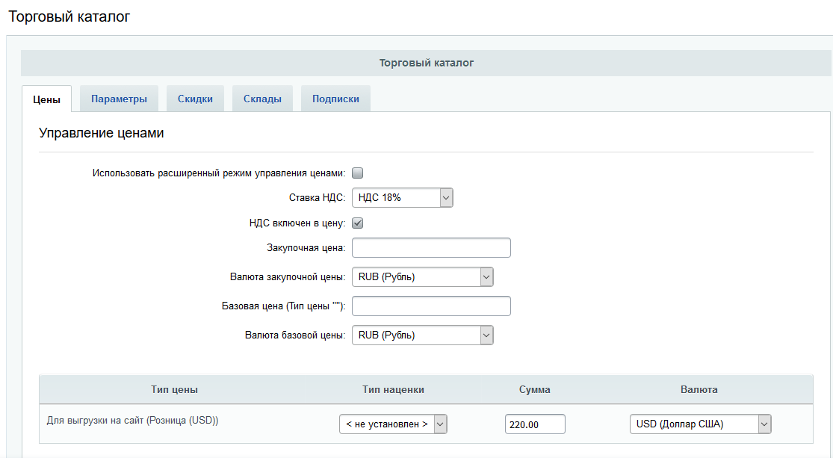Click the Валюта column header

coord(699,389)
